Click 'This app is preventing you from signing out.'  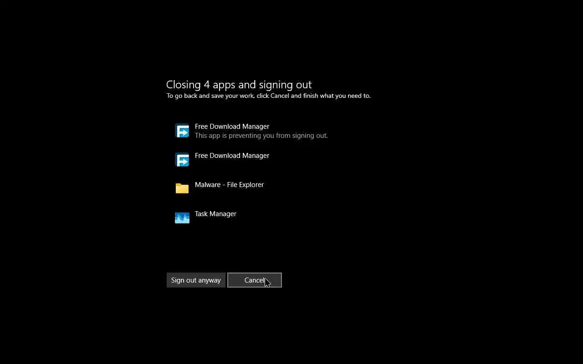261,136
